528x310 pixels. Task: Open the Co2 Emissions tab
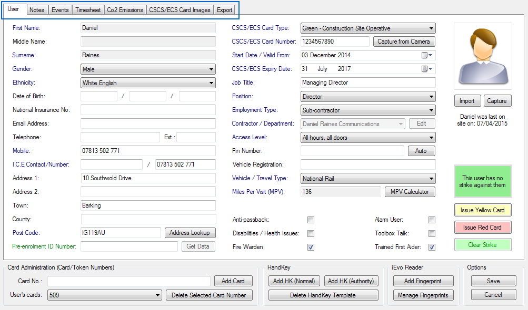point(125,10)
